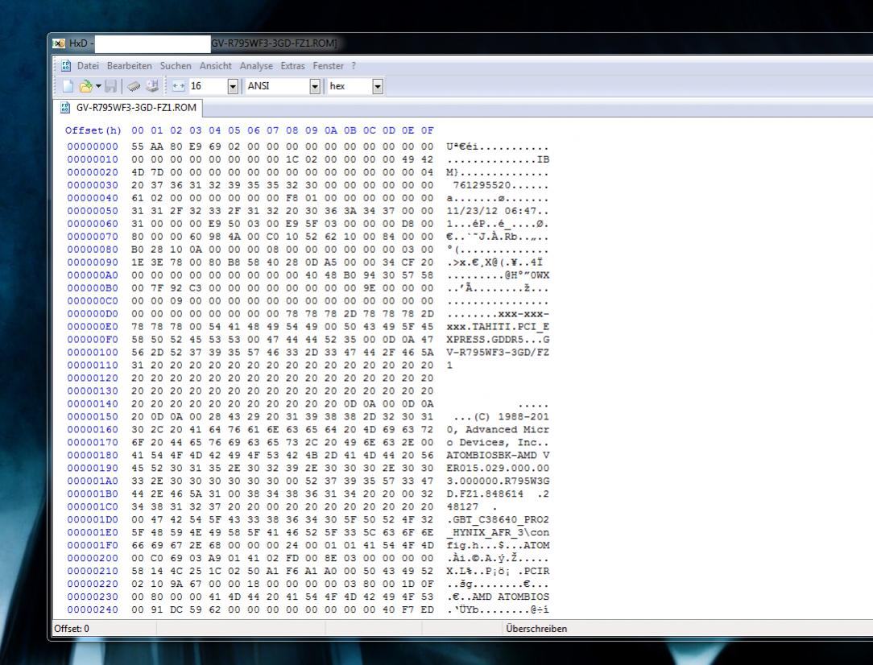Screen dimensions: 873x665
Task: Select the GV-R795WF3-3GD-FZ1.ROM tab
Action: click(128, 107)
